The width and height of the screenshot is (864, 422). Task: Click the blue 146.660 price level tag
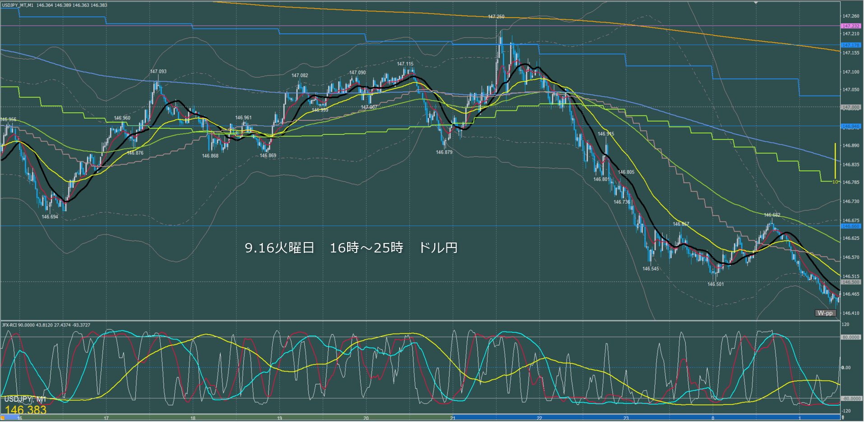pos(850,226)
